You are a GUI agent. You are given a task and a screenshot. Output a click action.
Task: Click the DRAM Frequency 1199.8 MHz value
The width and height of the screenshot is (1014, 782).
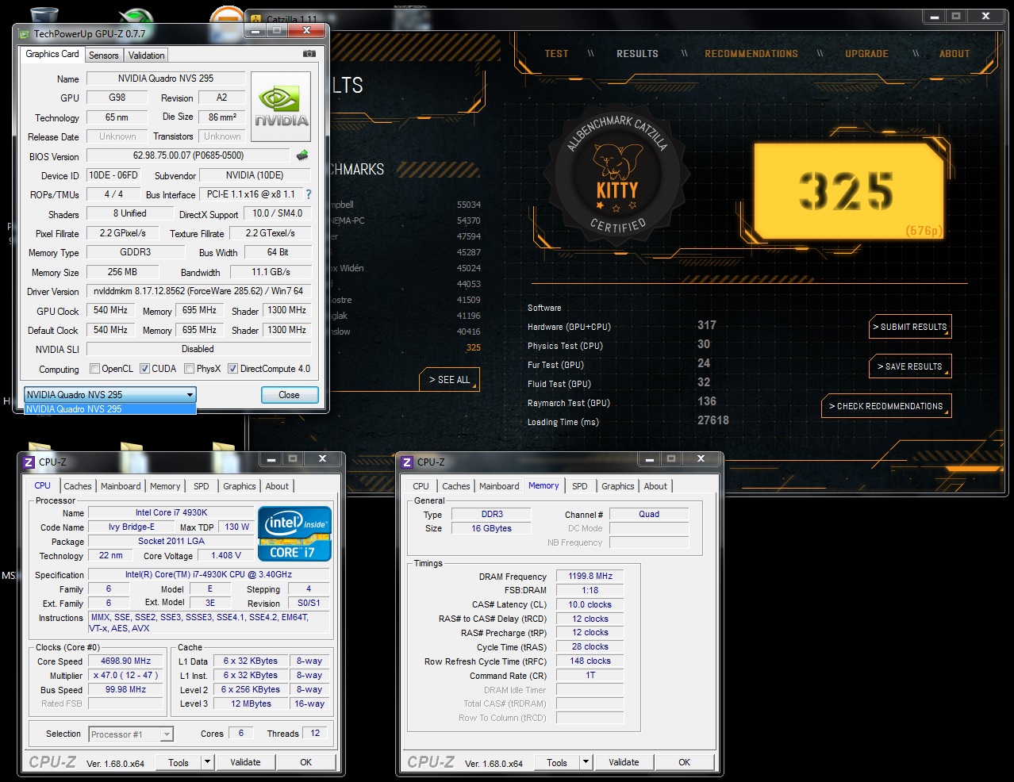click(x=590, y=577)
